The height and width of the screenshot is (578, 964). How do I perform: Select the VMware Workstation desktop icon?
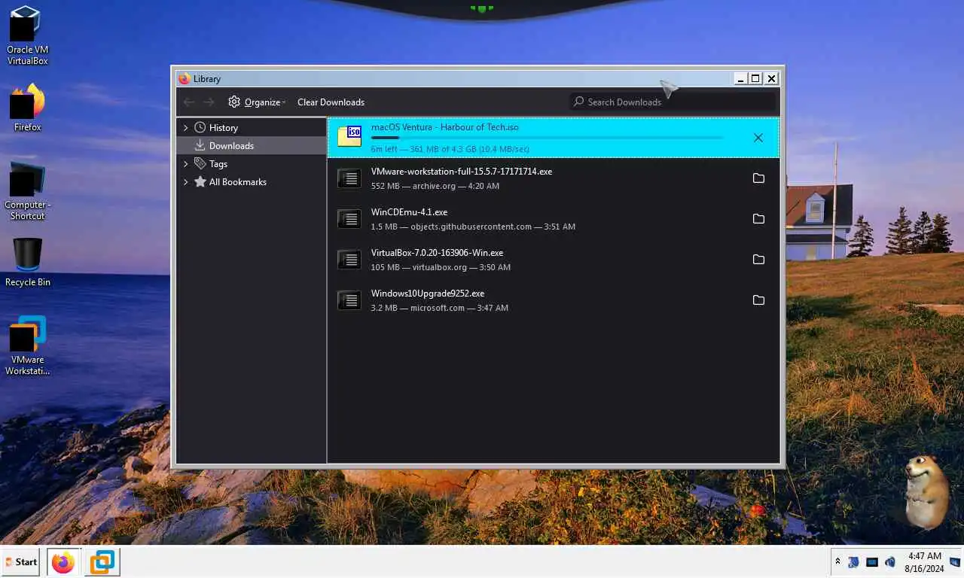coord(27,345)
